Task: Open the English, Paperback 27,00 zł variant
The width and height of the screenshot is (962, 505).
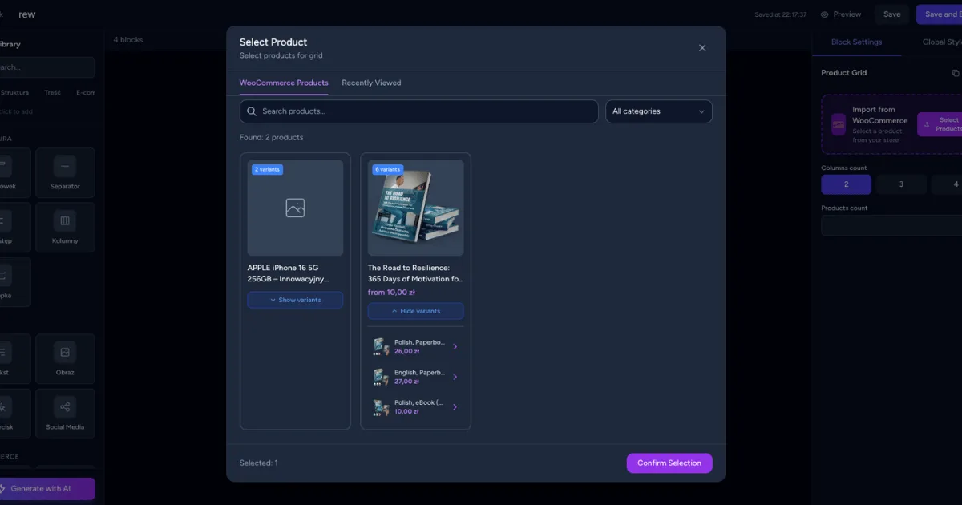Action: [415, 377]
